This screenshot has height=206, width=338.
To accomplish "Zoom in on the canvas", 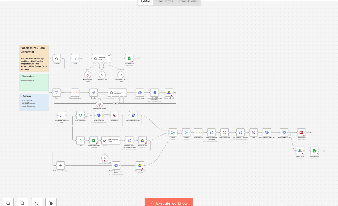I will click(x=8, y=203).
